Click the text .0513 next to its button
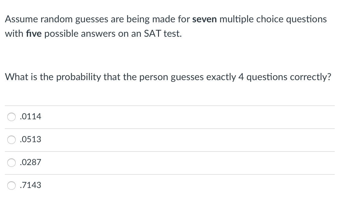The width and height of the screenshot is (342, 197). click(x=30, y=140)
